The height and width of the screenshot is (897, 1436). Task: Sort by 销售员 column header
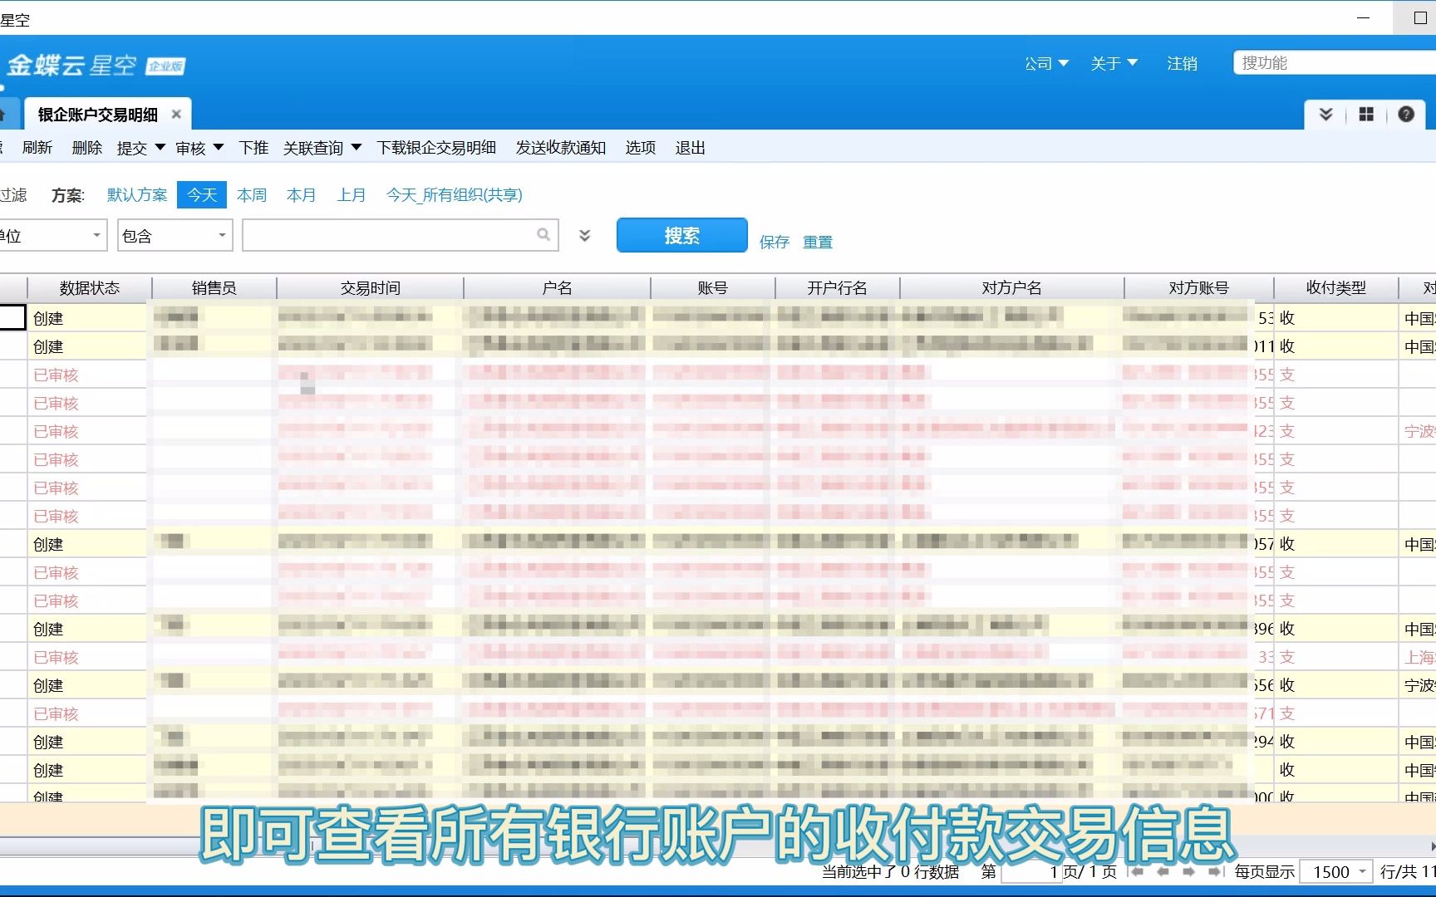pyautogui.click(x=214, y=288)
